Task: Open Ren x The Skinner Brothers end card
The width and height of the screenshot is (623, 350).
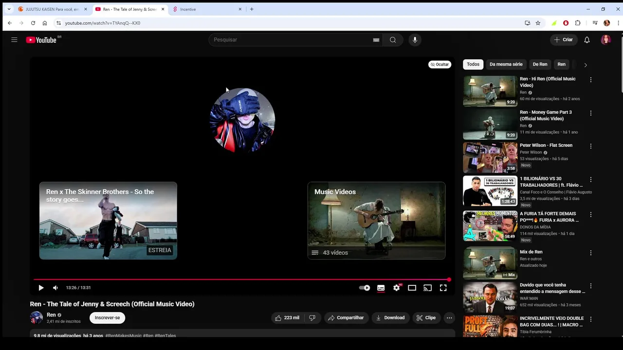Action: (x=108, y=221)
